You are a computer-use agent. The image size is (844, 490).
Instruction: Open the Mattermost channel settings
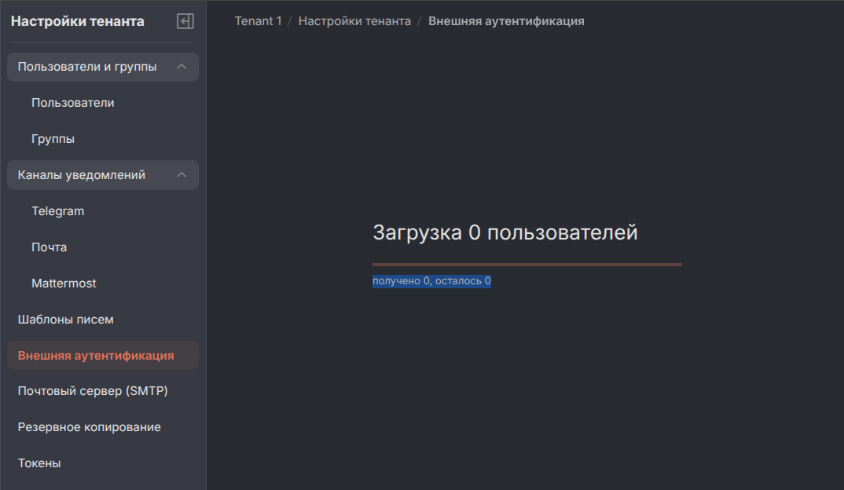pos(64,283)
